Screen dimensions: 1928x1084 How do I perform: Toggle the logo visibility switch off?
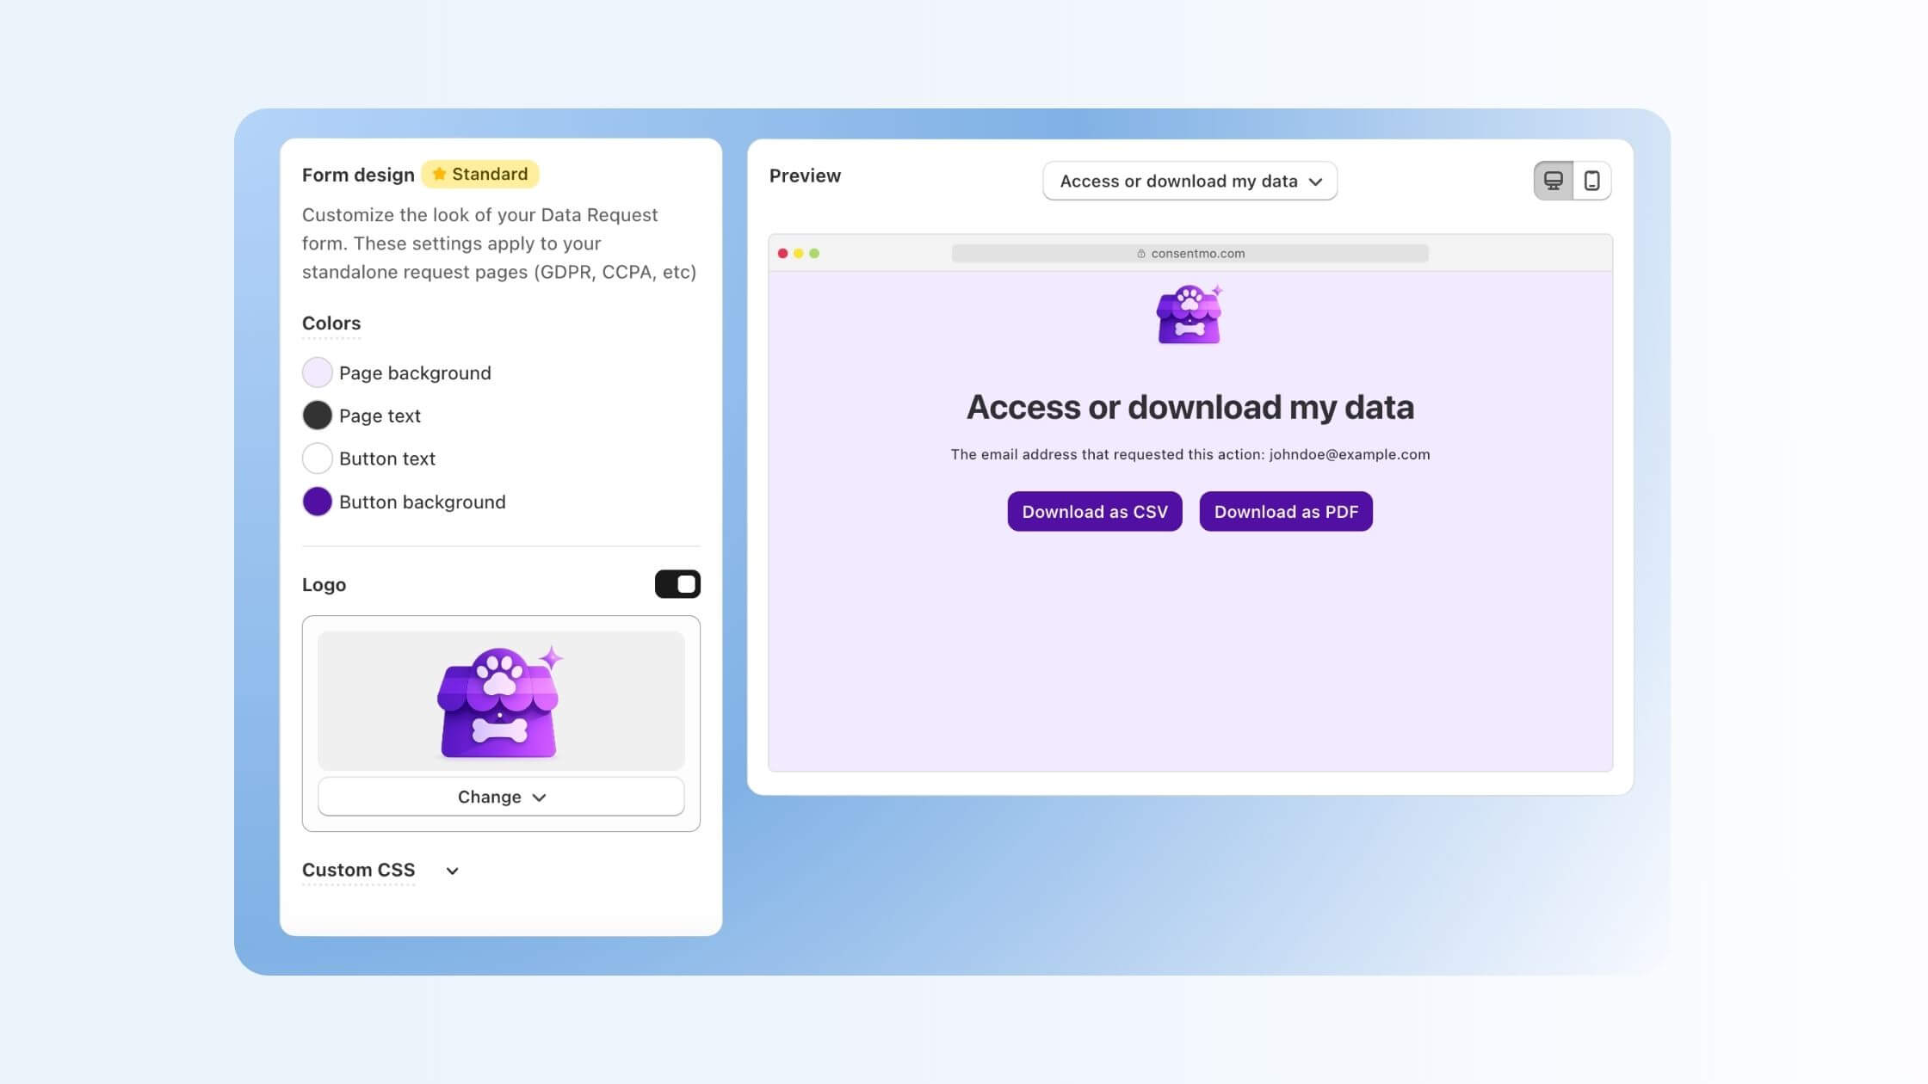tap(676, 584)
